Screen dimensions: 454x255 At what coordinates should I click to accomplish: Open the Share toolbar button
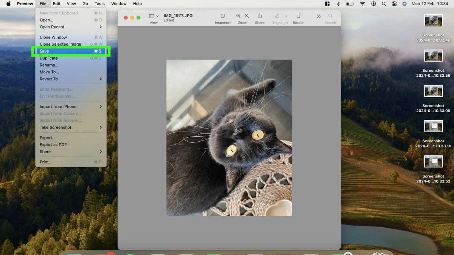[260, 16]
